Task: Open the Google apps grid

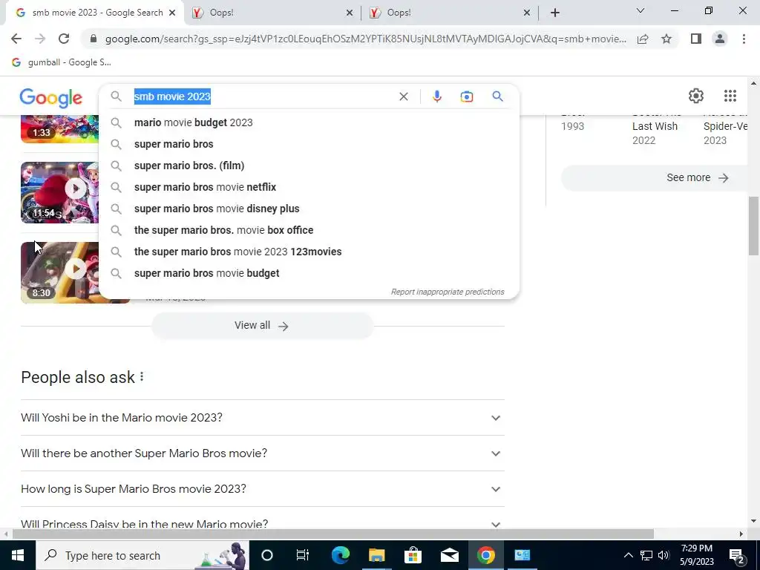Action: tap(730, 96)
